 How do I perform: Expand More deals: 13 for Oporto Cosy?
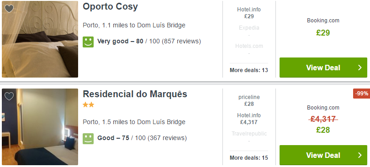click(248, 70)
